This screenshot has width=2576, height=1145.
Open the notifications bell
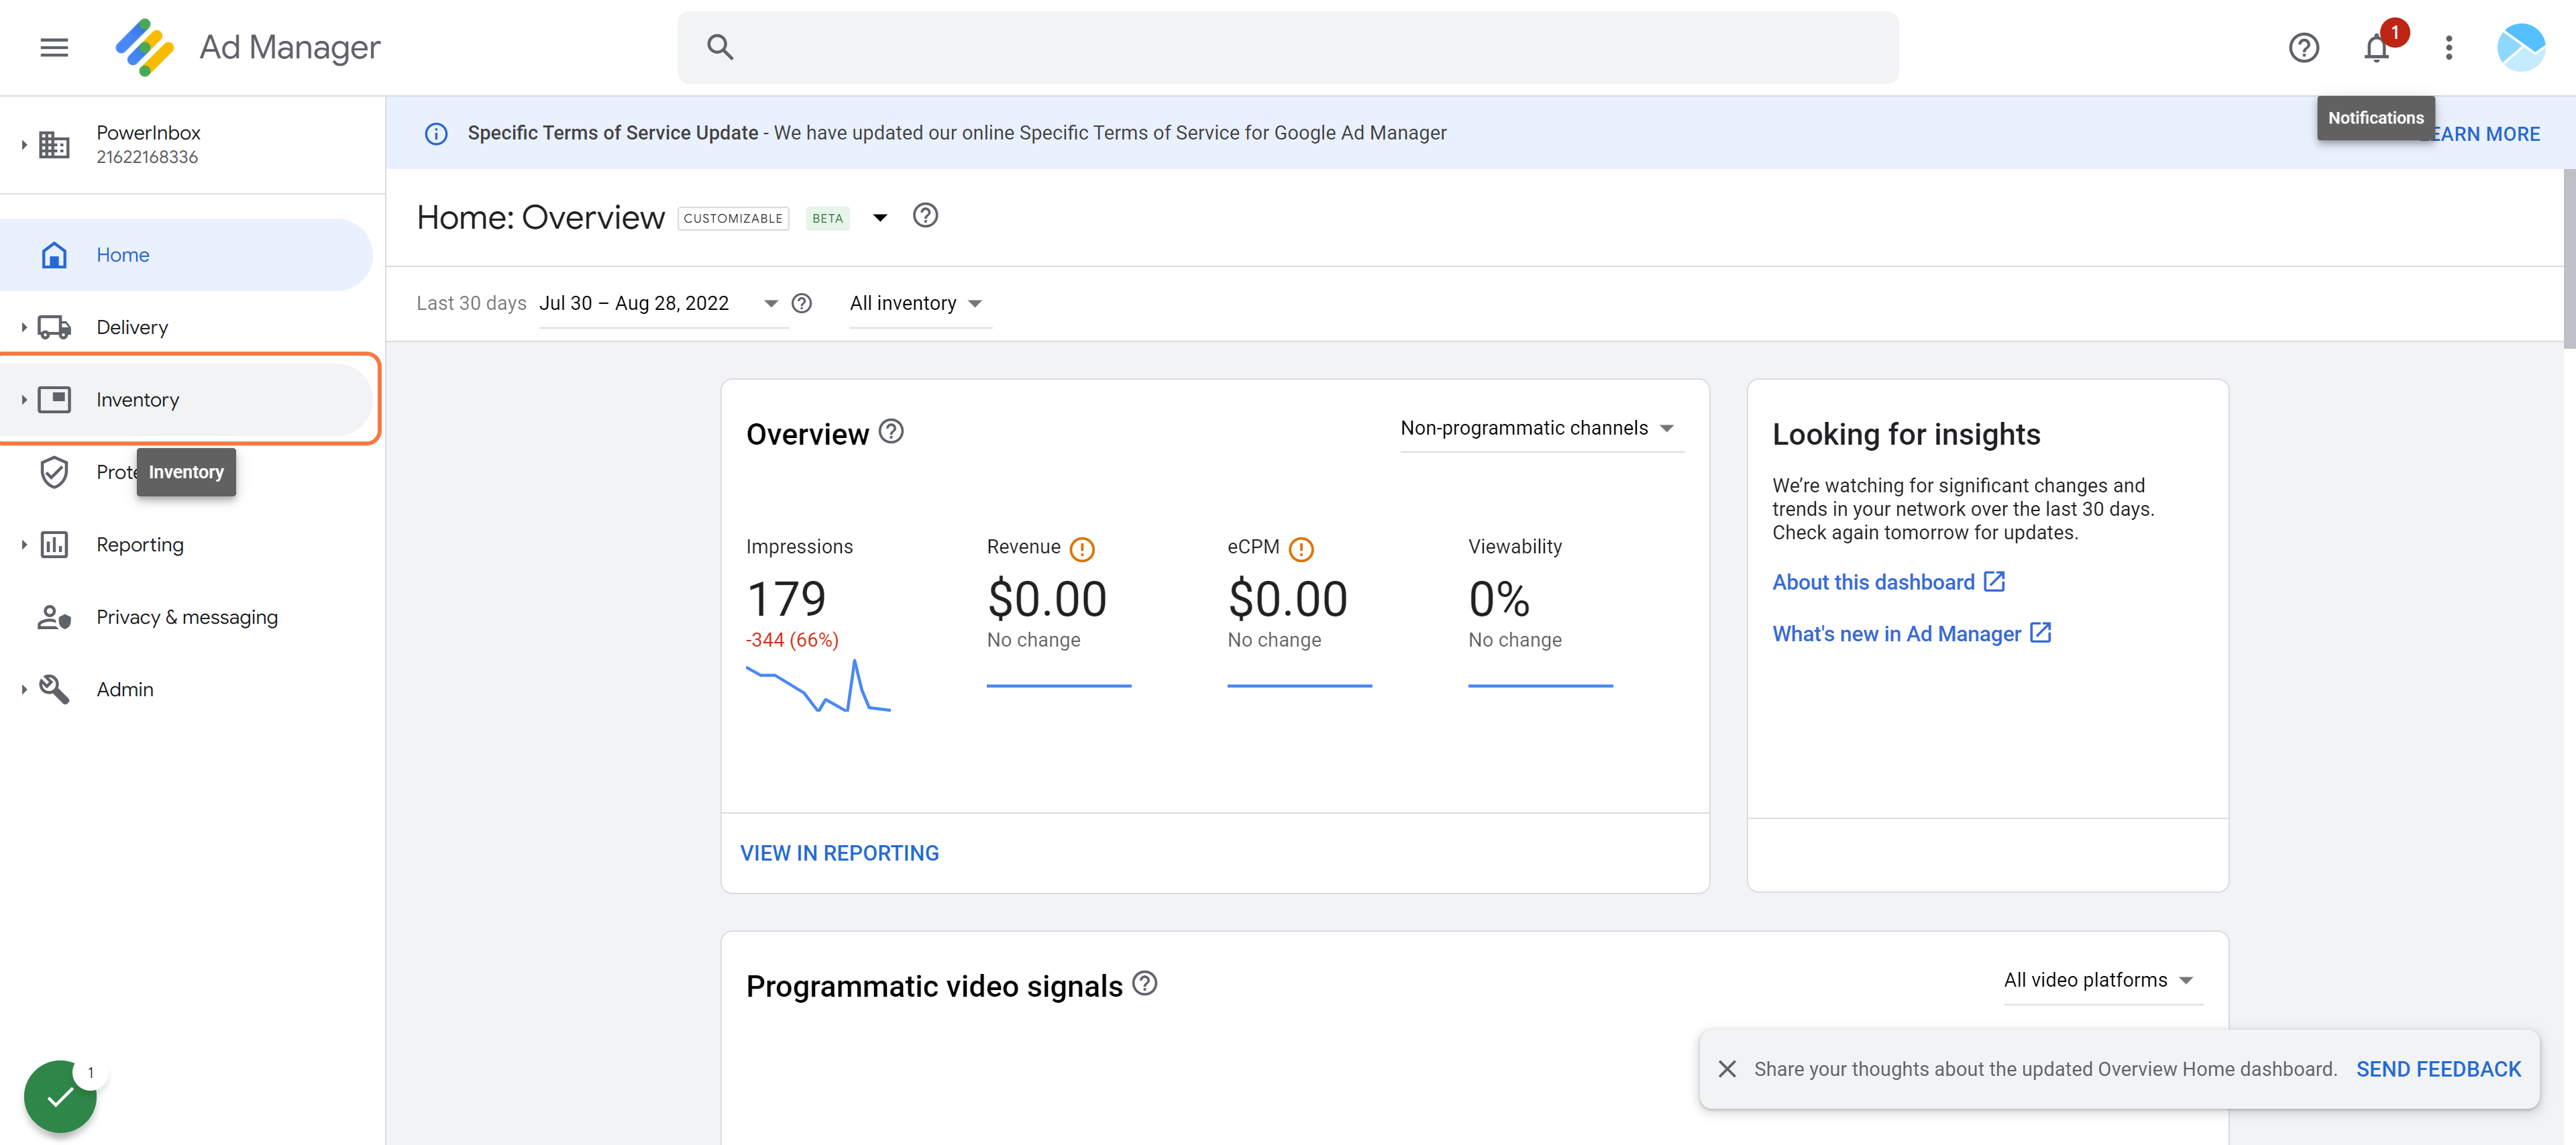tap(2376, 47)
